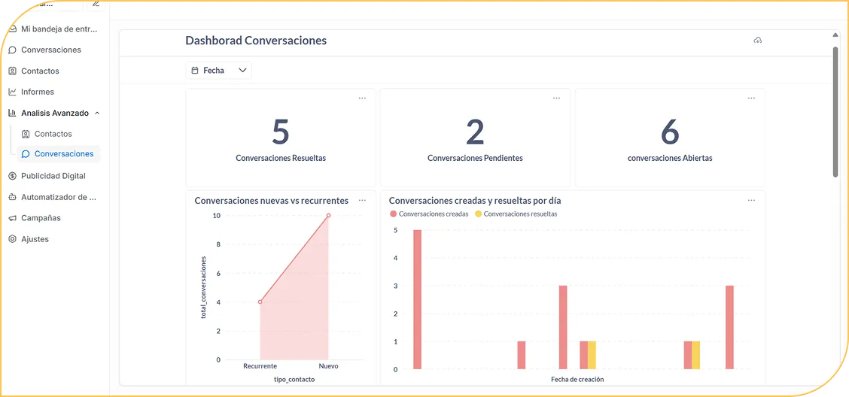Click the Ajustes settings icon

(x=12, y=239)
